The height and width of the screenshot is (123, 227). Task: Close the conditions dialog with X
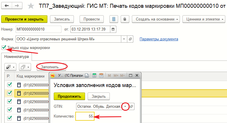click(137, 75)
